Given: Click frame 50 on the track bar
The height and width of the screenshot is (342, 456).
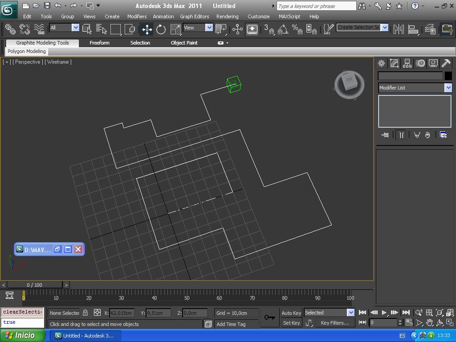Looking at the screenshot, I should tap(187, 298).
